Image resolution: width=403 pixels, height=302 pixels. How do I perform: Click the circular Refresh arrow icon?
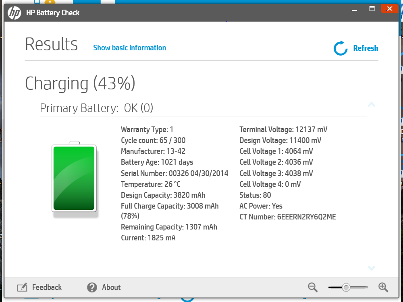click(x=341, y=48)
